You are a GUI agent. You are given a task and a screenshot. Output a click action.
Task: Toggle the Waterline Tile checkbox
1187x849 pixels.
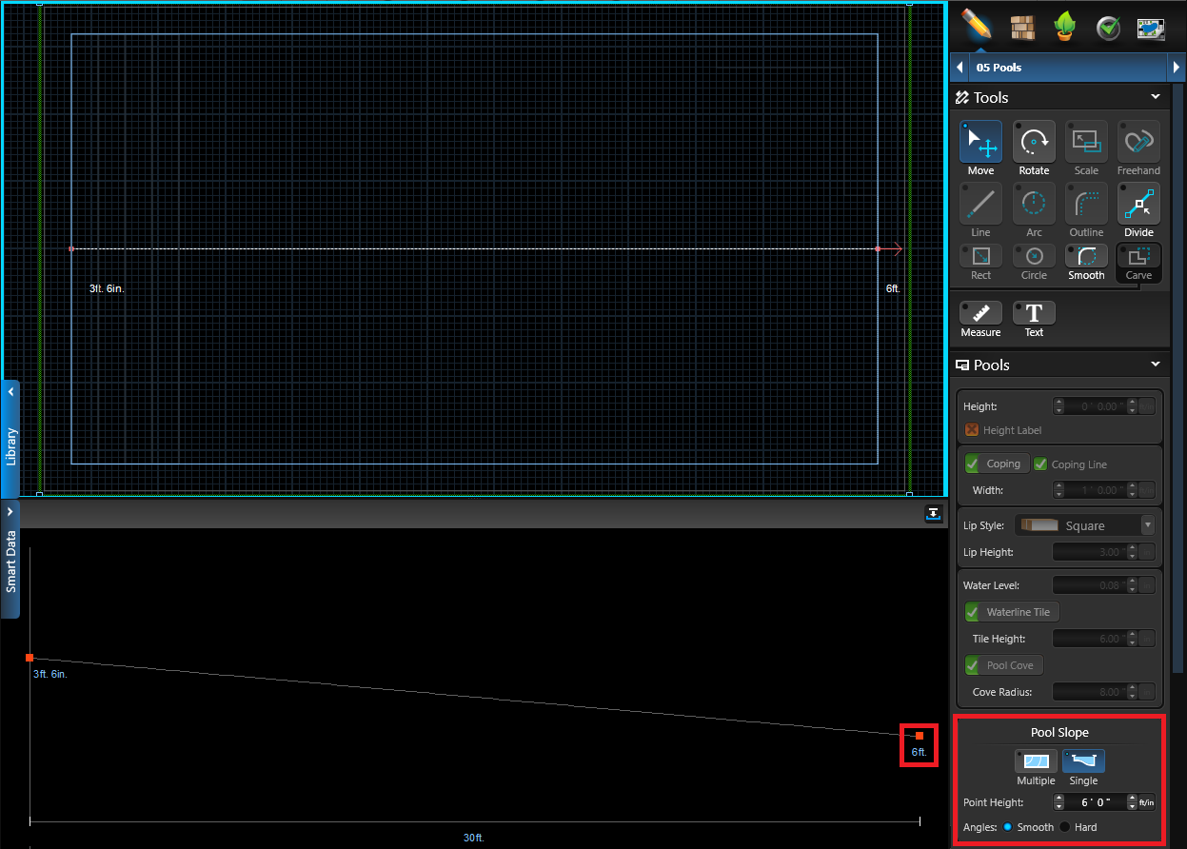972,612
